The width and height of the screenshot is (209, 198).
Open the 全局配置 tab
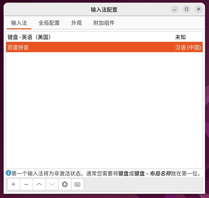click(49, 23)
